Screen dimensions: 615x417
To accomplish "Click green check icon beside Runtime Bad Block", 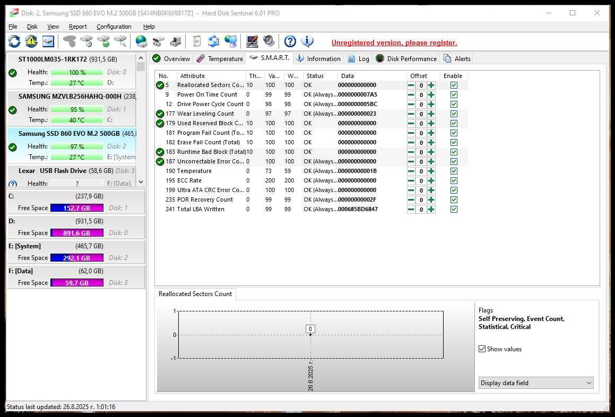I will click(x=160, y=152).
